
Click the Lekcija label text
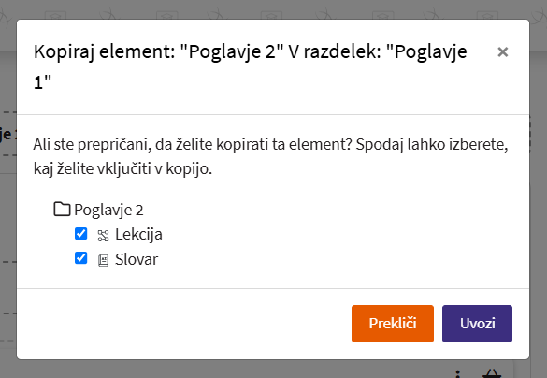138,235
